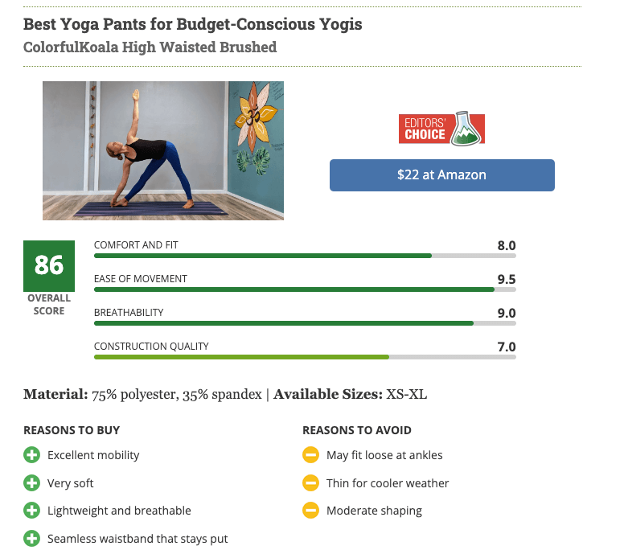
Task: Open the ColorfulKoala High Waisted Brushed link
Action: [150, 47]
